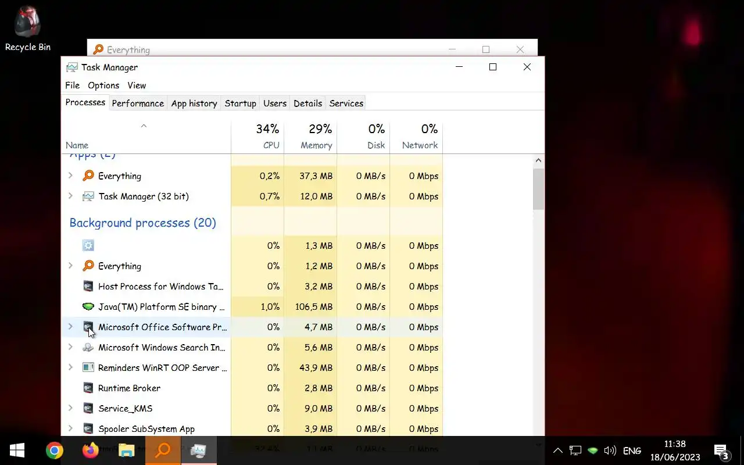Open the Recycle Bin desktop icon

pyautogui.click(x=27, y=29)
